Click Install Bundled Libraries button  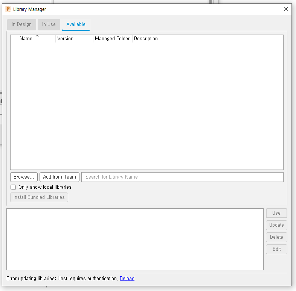coord(39,197)
